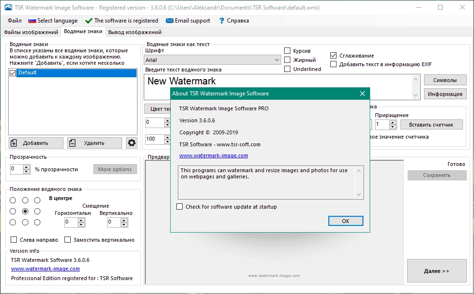This screenshot has height=294, width=474.
Task: Switch to Файлы изображений tab
Action: point(31,32)
